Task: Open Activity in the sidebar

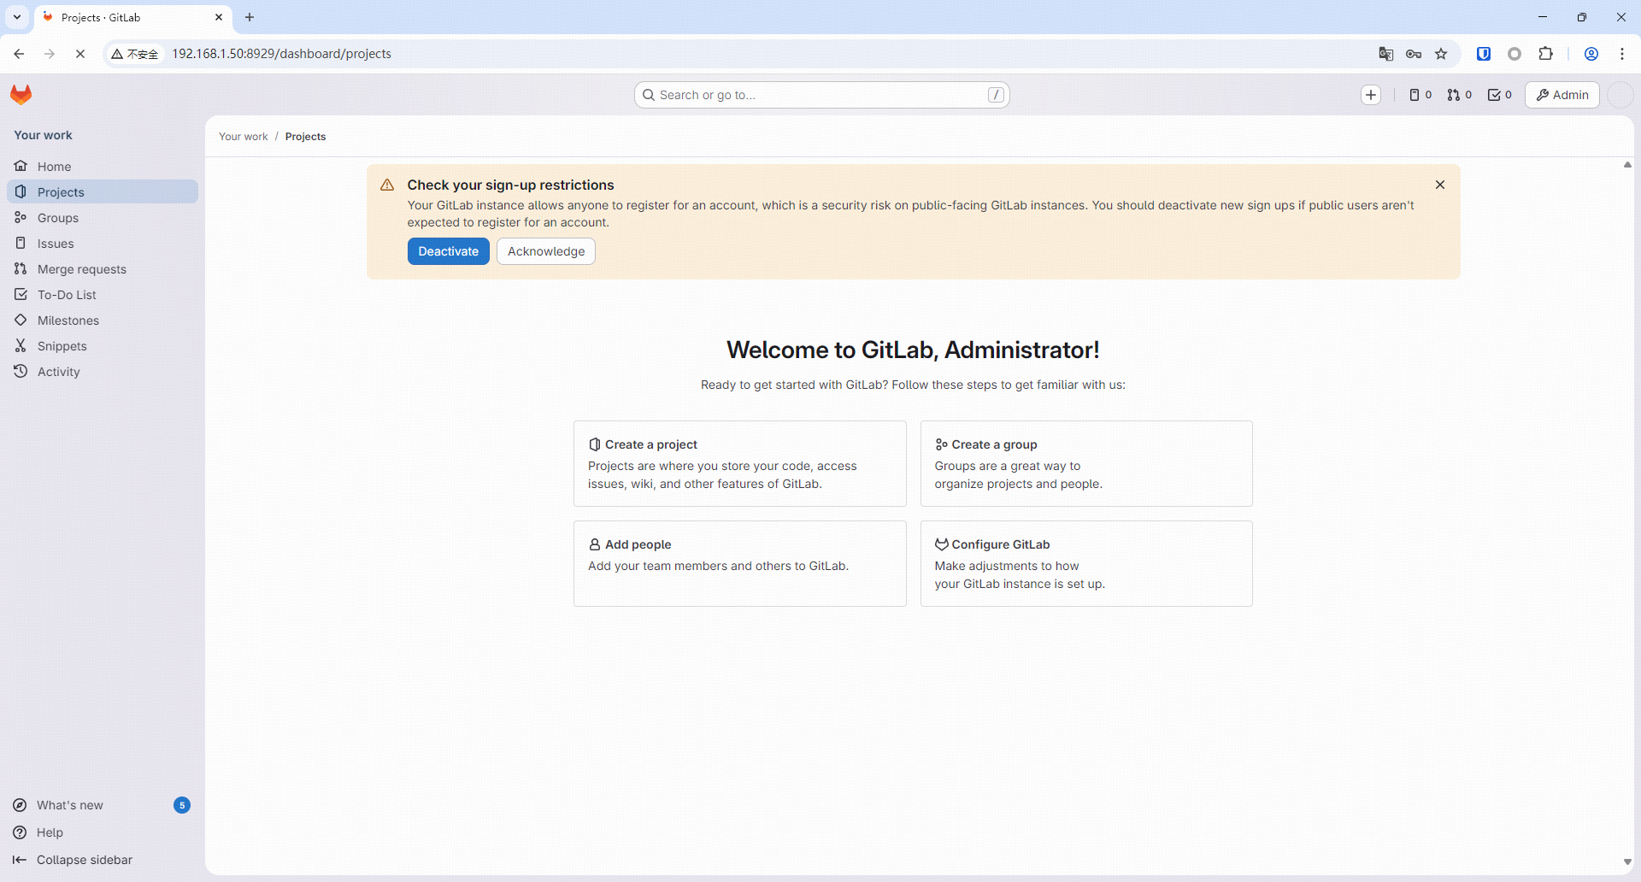Action: pos(103,372)
